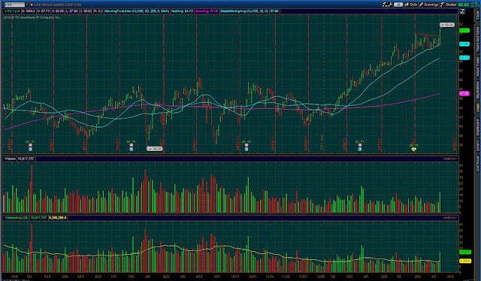Click the green 60.62 price bubble
The width and height of the screenshot is (481, 281).
(x=464, y=30)
